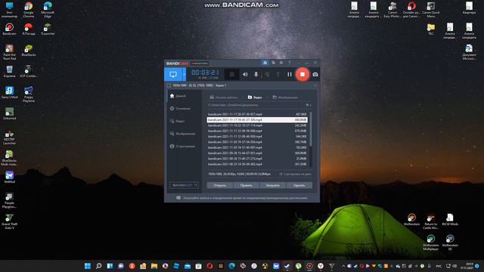Open the Основные settings in Bandicam sidebar
The height and width of the screenshot is (272, 484).
tap(180, 109)
